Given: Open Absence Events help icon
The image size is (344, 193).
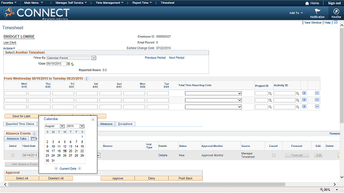Looking at the screenshot, I should coord(34,133).
